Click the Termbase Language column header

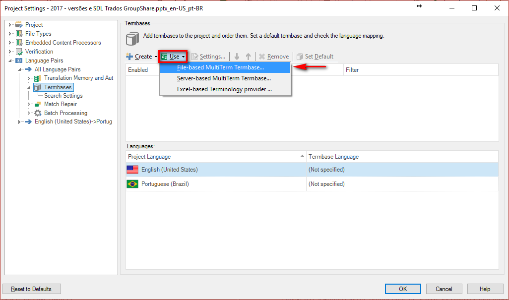402,157
